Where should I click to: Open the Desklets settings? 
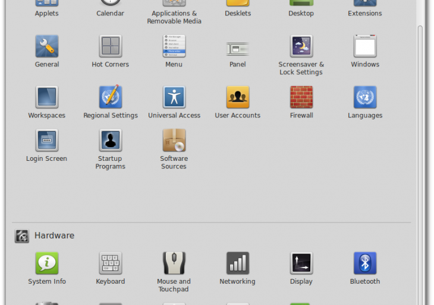coord(238,8)
